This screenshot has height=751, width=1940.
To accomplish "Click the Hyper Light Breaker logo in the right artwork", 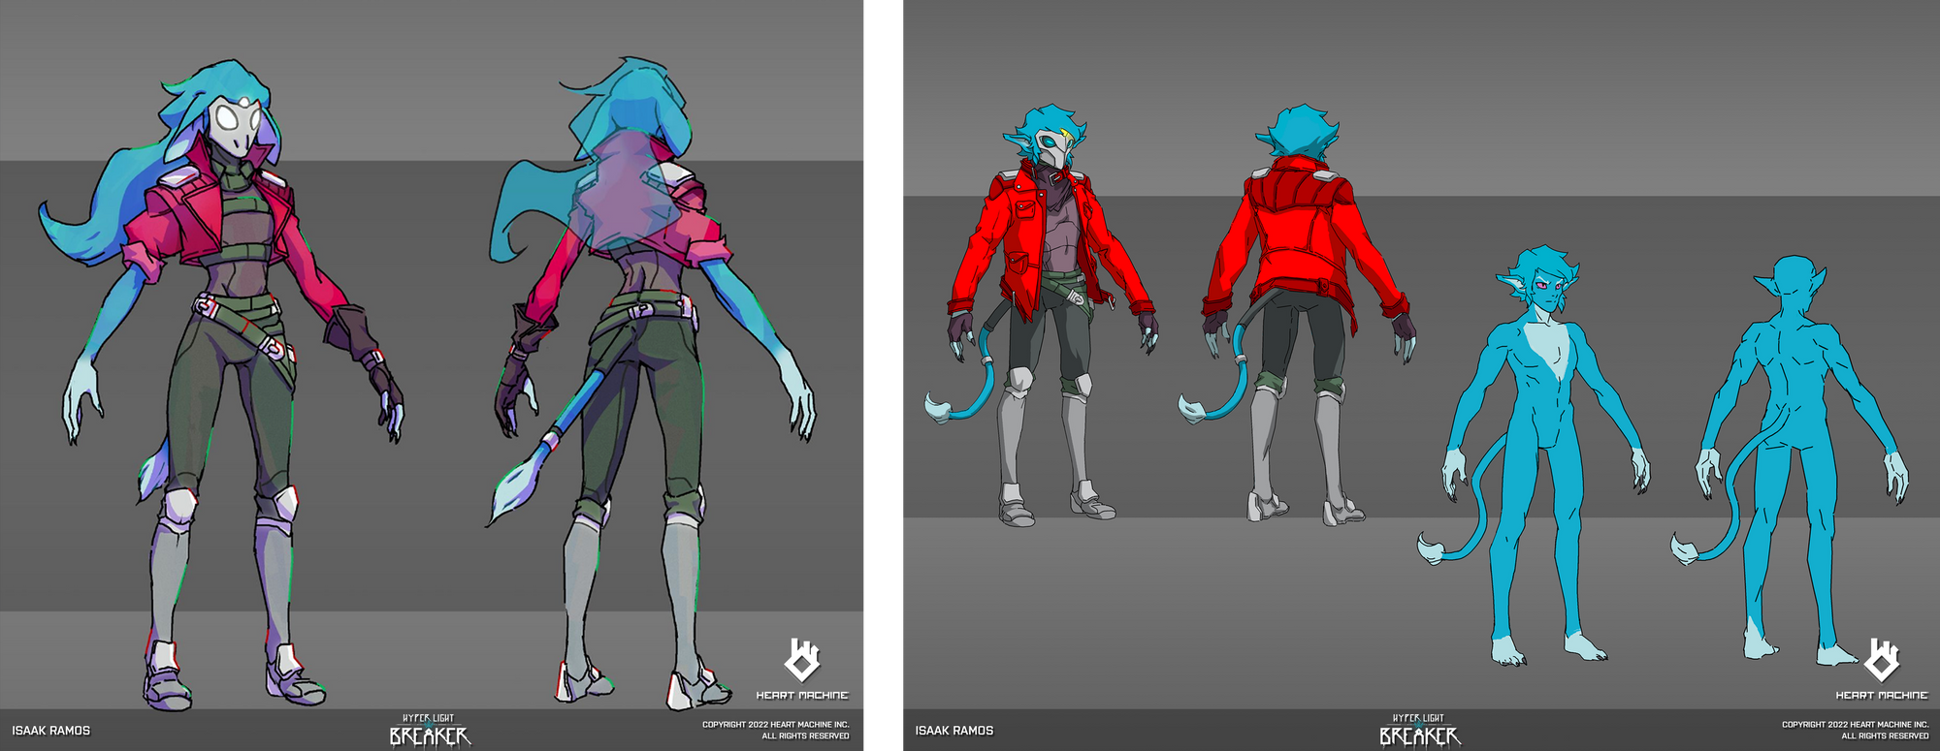I will click(1420, 731).
